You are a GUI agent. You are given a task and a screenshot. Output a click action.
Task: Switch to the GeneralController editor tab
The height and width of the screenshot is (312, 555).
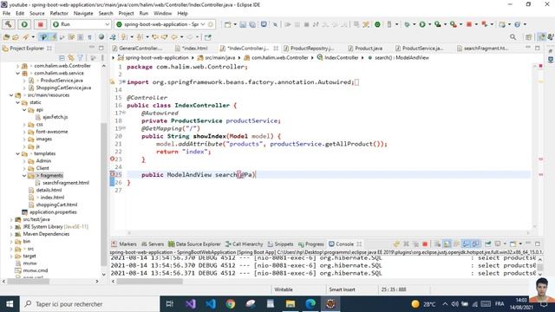137,49
